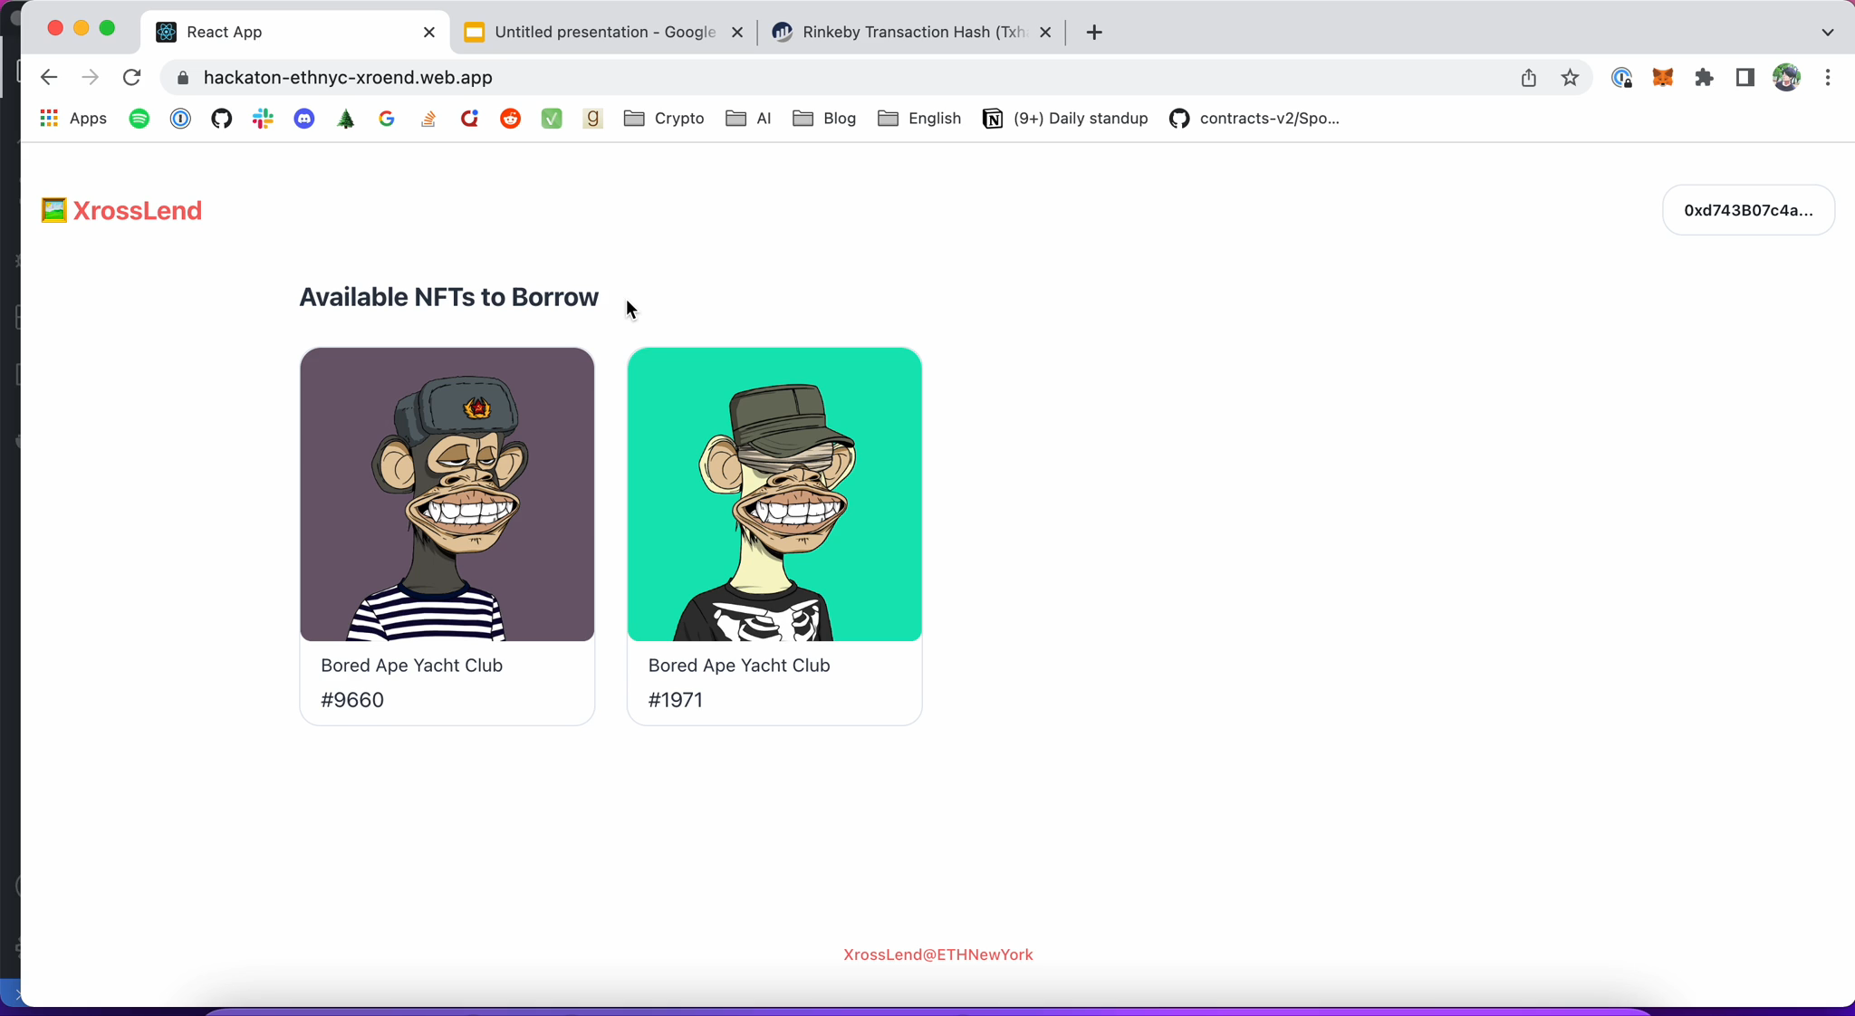Open the Spotify bookmark icon
1855x1016 pixels.
click(139, 119)
